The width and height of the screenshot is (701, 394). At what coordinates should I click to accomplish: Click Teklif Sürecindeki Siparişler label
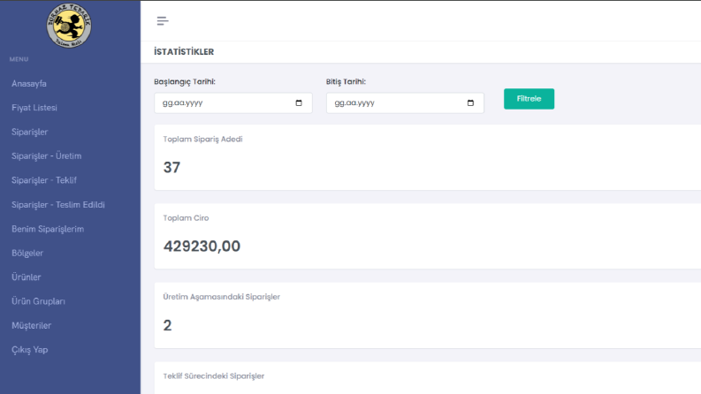(x=214, y=376)
